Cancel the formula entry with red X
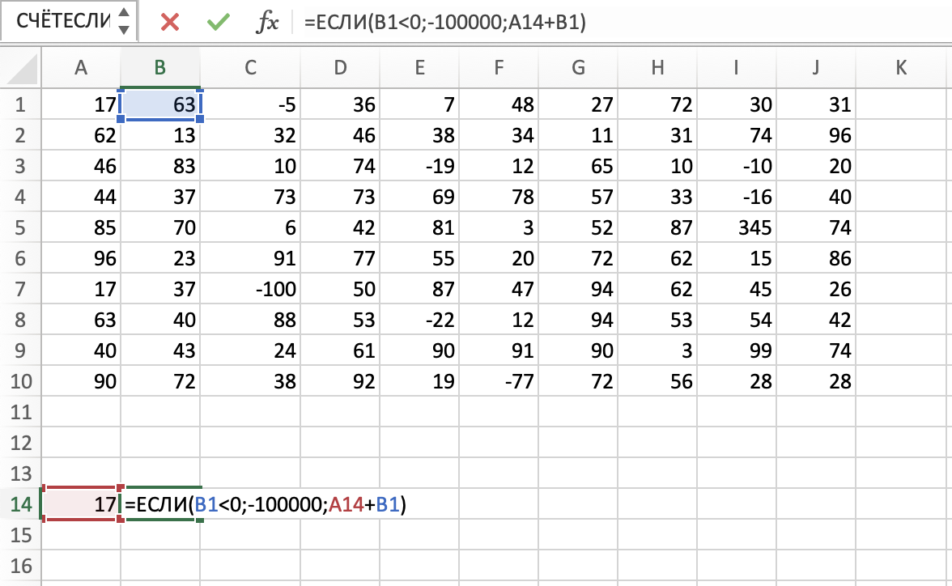 (170, 22)
